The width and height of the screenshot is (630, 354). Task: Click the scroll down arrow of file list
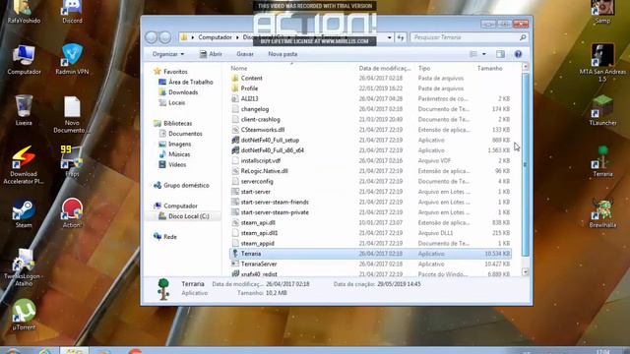point(525,271)
